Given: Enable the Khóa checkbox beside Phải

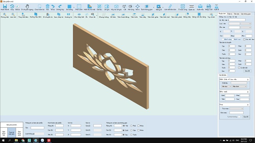Looking at the screenshot, I should (138, 126).
